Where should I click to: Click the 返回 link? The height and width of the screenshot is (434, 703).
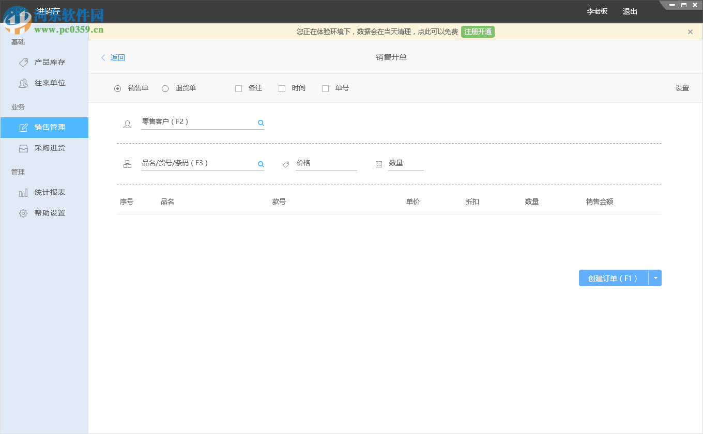118,57
